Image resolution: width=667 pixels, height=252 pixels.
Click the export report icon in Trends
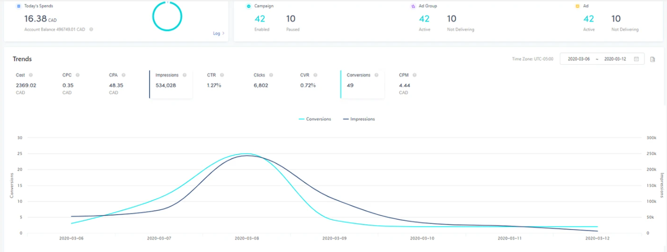tap(653, 59)
